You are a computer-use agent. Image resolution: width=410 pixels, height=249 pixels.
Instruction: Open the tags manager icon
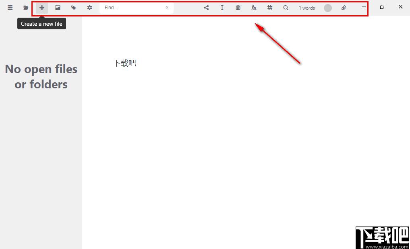coord(74,8)
